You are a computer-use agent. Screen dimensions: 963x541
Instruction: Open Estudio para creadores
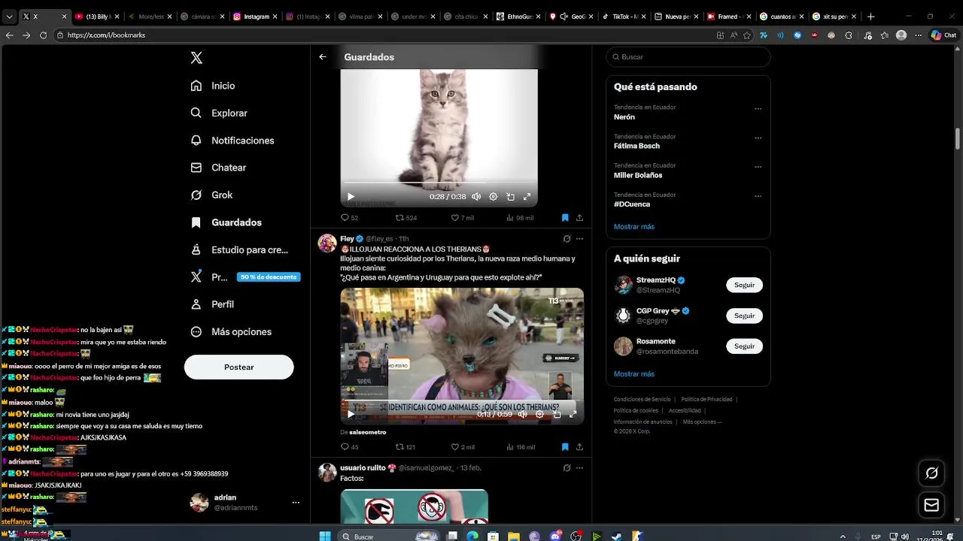tap(239, 249)
